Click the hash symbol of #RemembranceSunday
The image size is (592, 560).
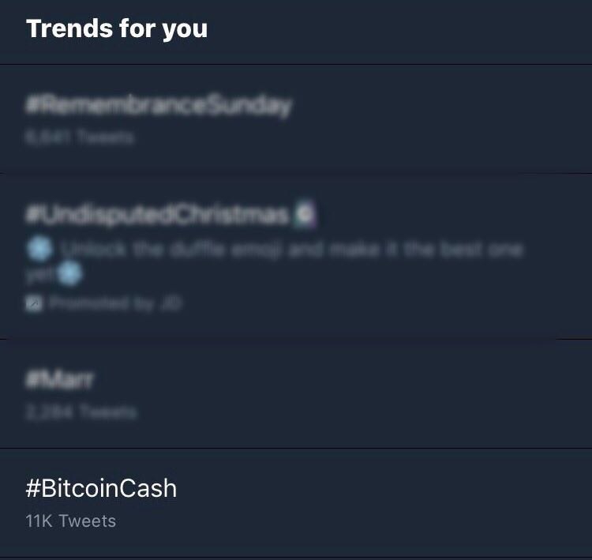33,105
